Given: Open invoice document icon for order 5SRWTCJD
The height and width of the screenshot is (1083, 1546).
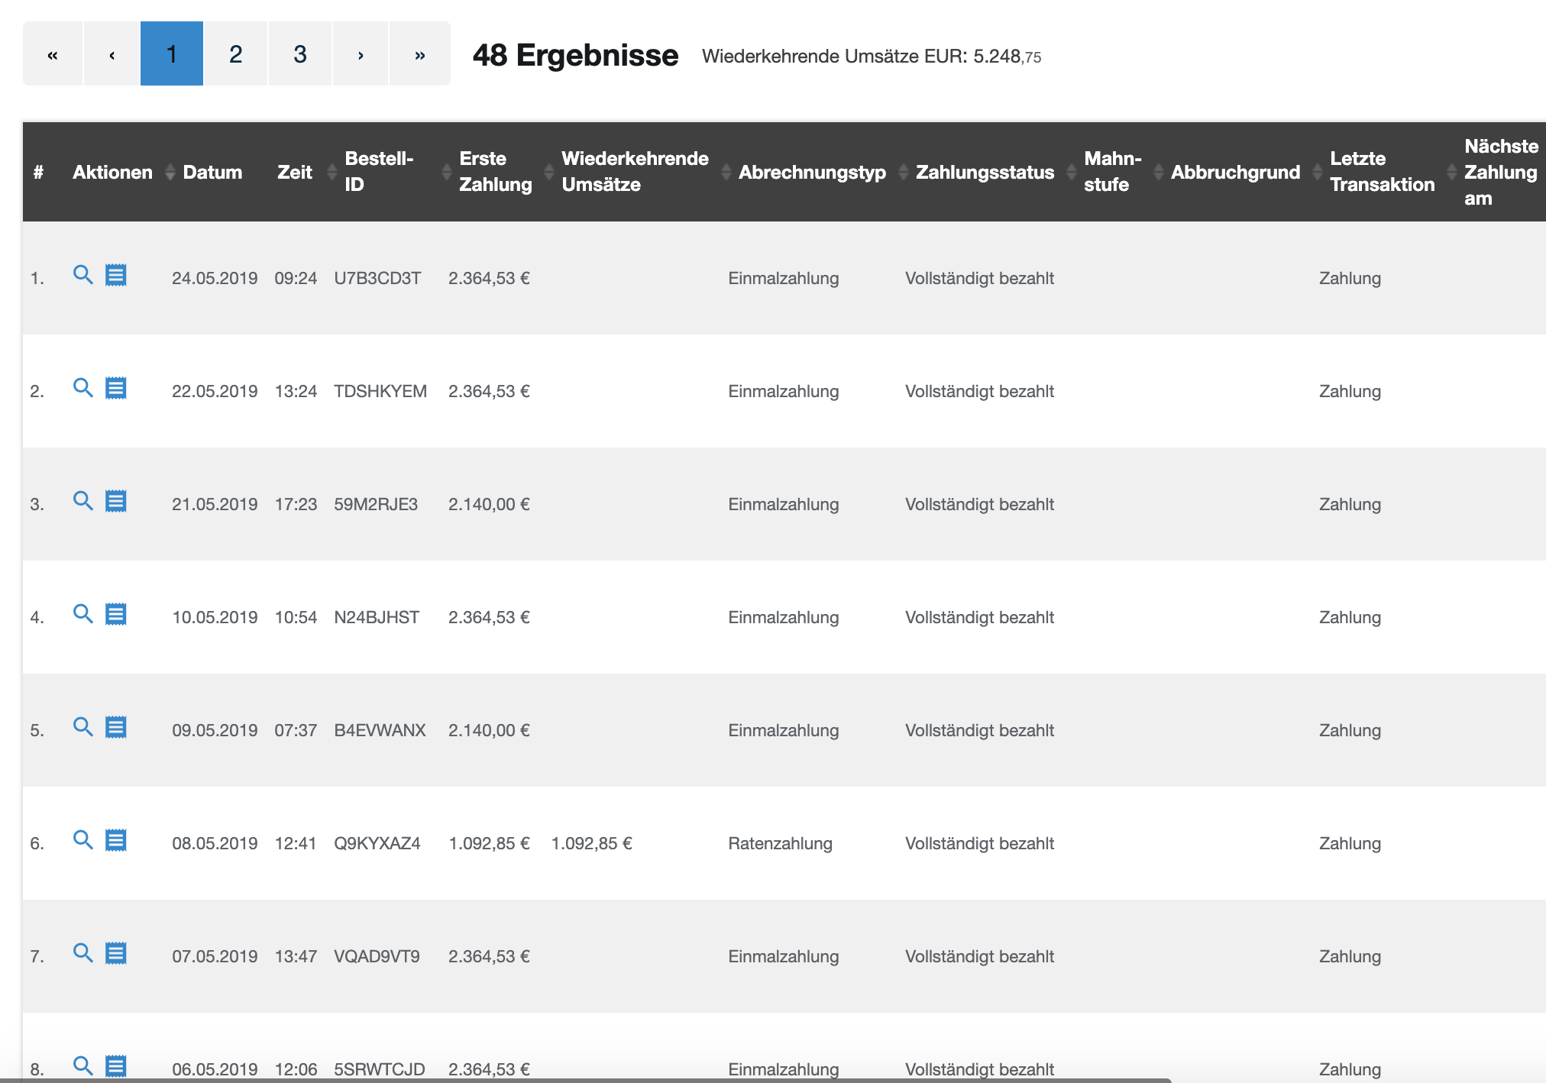Looking at the screenshot, I should (x=116, y=1065).
